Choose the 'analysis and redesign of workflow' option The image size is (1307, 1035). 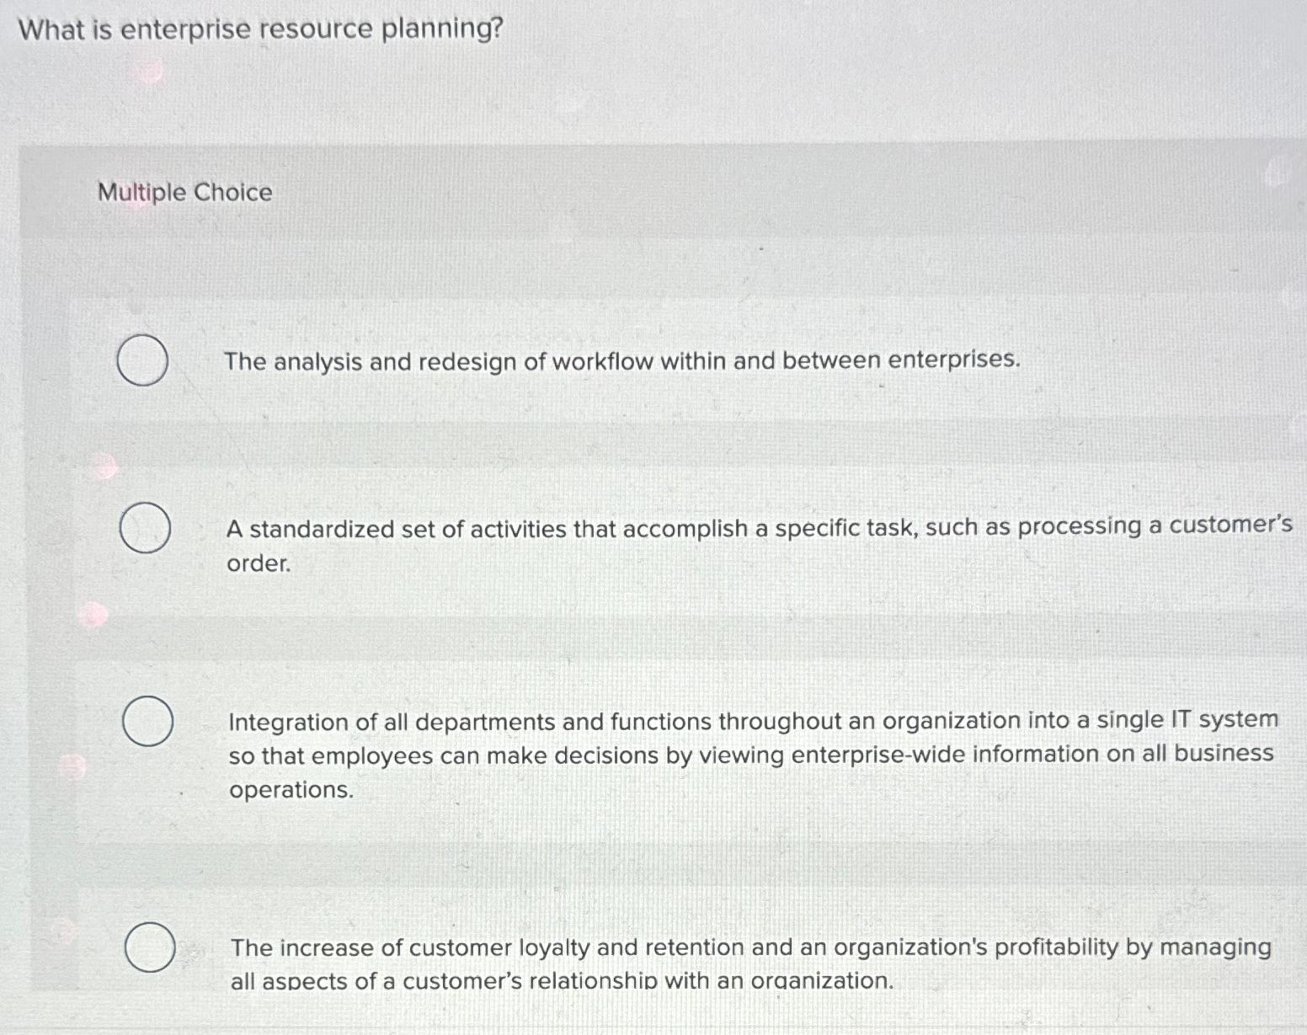(x=621, y=360)
